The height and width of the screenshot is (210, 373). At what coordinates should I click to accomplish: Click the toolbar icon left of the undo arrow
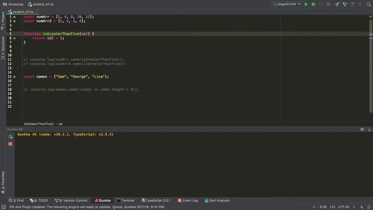tap(352, 4)
